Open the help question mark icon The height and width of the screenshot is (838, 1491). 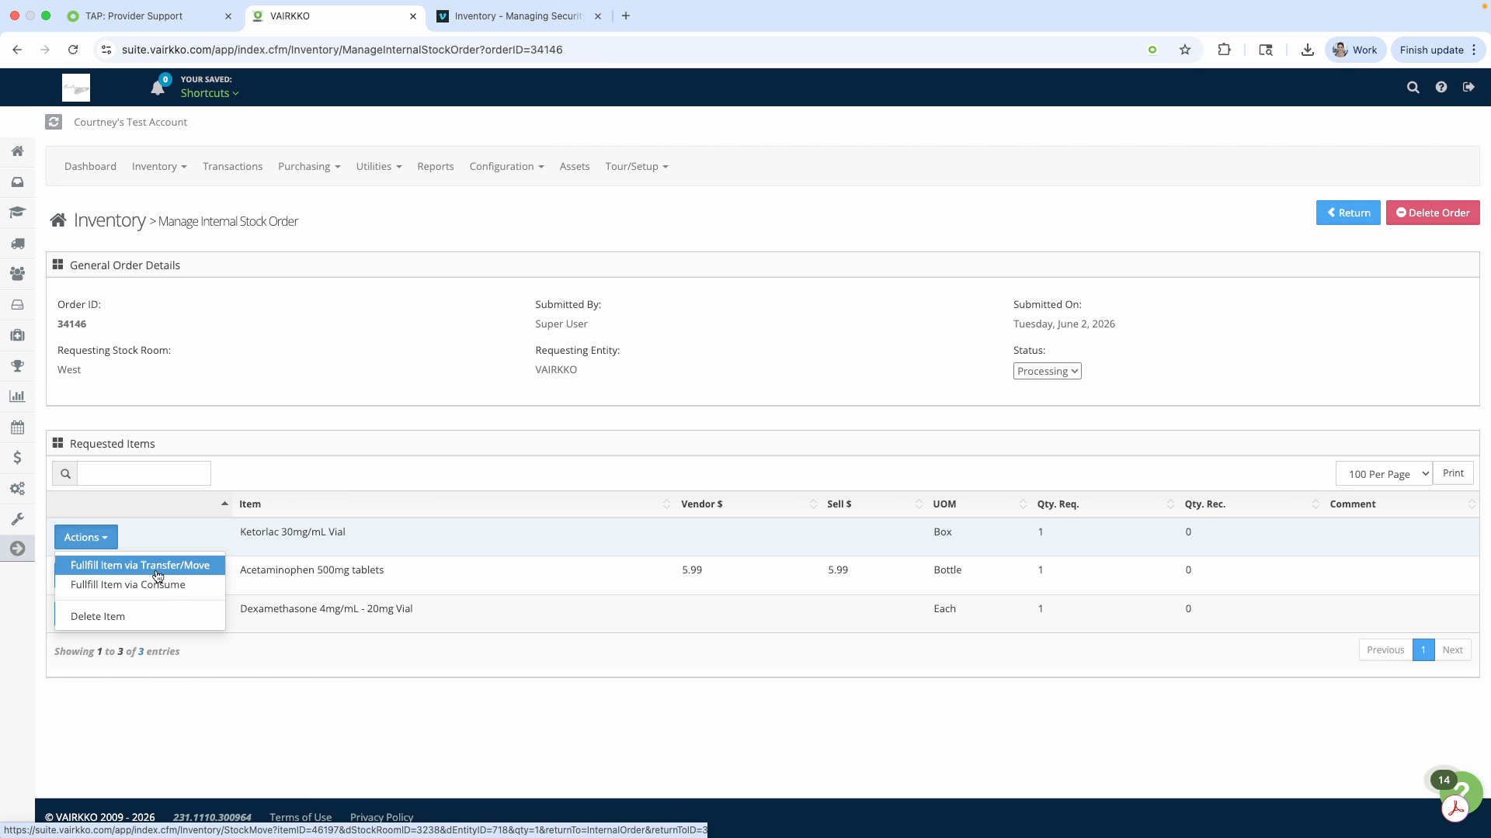point(1441,87)
